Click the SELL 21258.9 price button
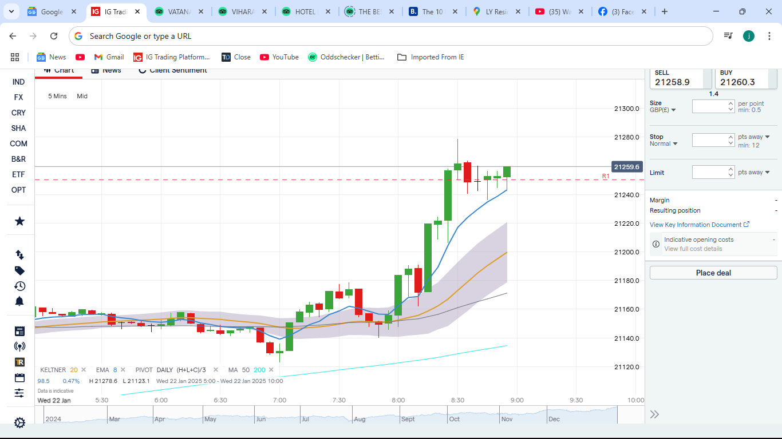 point(680,78)
